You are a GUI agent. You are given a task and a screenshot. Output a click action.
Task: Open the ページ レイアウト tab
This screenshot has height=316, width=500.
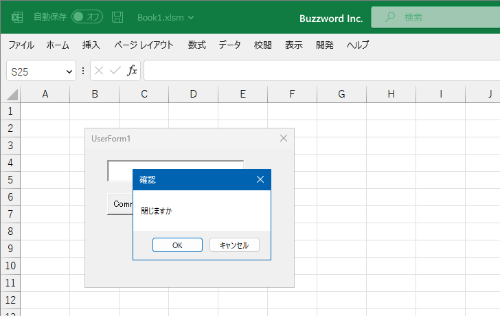pyautogui.click(x=144, y=45)
